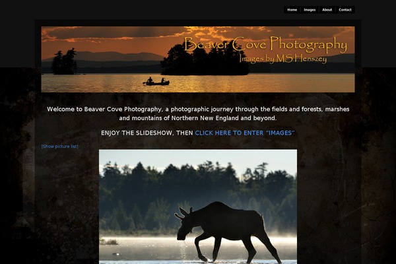Click the Beaver Cove Photography banner title

pyautogui.click(x=265, y=44)
